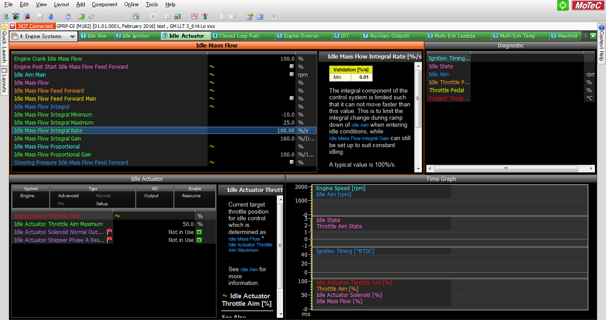Click the greyed-out refresh arrows toolbar icon
Screen dimensions: 606x320
click(92, 16)
